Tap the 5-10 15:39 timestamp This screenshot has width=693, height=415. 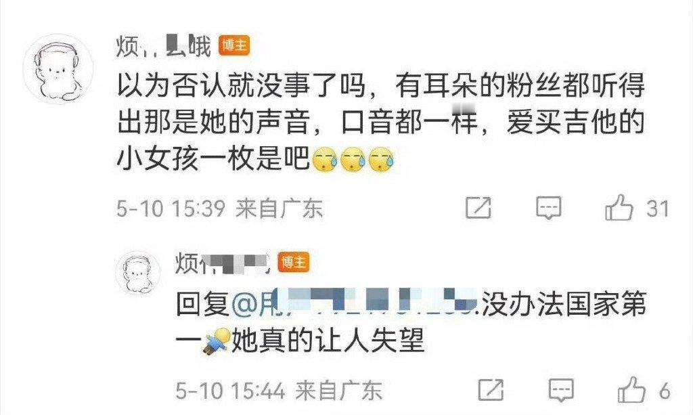[x=171, y=208]
